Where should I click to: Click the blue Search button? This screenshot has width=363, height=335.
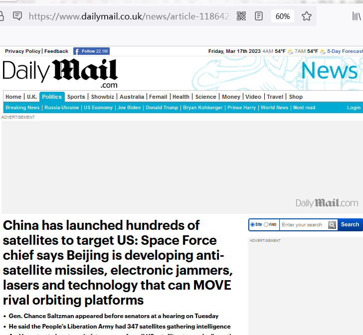point(350,224)
